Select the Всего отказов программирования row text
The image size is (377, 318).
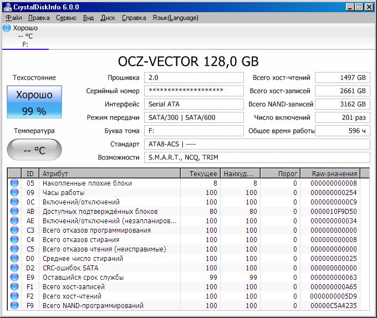pos(96,230)
